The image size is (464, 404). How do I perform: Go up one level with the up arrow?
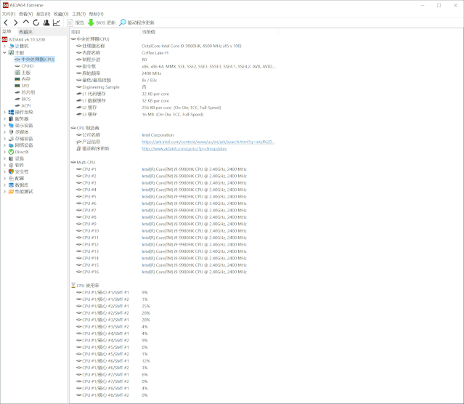(x=26, y=23)
